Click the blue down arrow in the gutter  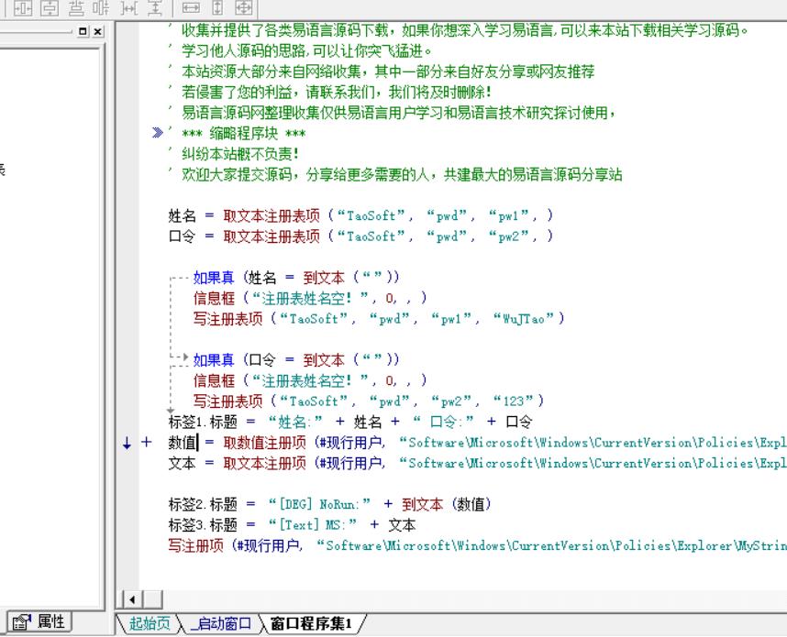click(x=127, y=444)
